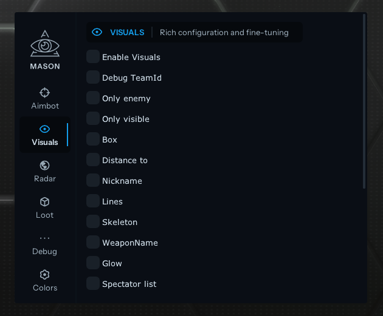This screenshot has width=383, height=316.
Task: Click the Debug TeamId label
Action: click(x=131, y=78)
